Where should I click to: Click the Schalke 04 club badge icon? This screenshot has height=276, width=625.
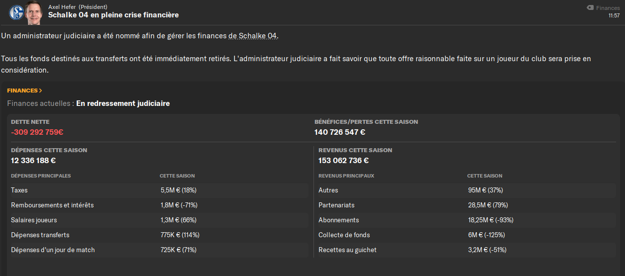[x=16, y=12]
